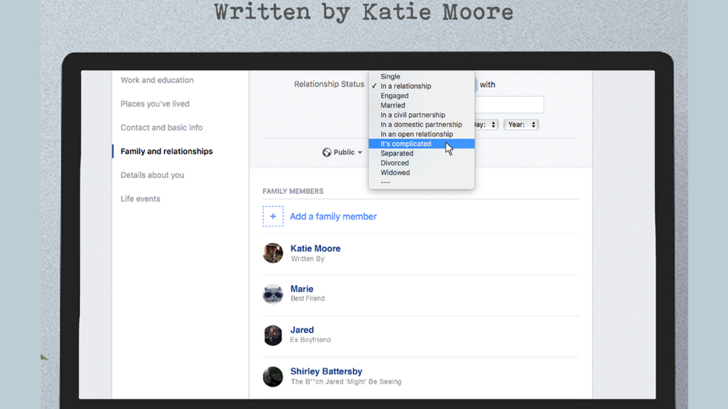This screenshot has height=409, width=728.
Task: Open Contact and basic info section
Action: (x=162, y=128)
